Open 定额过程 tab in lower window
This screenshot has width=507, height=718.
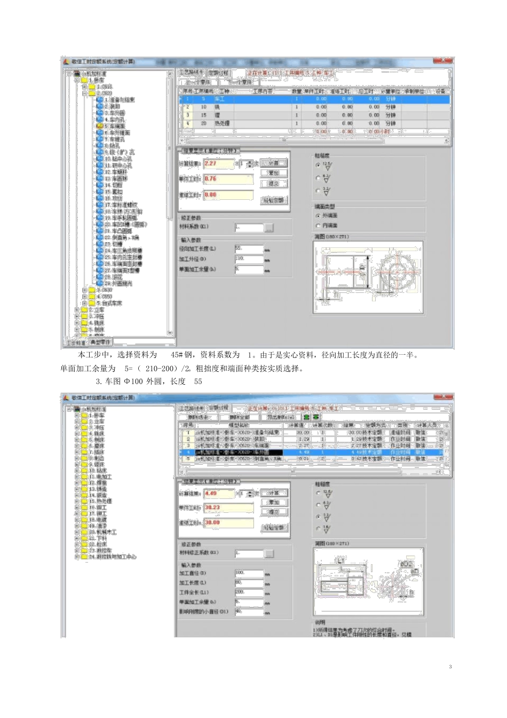[218, 408]
